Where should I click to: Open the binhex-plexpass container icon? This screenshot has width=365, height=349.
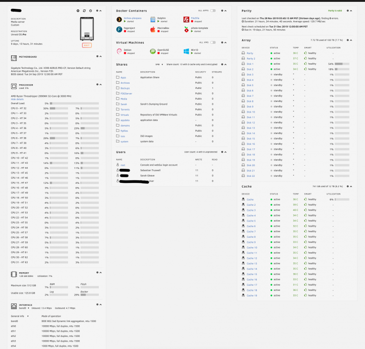(119, 20)
